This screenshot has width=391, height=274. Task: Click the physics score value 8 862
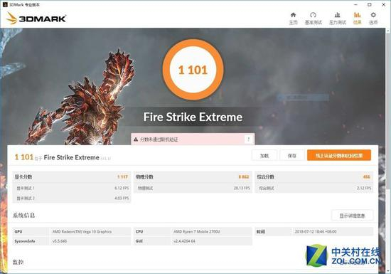click(244, 176)
